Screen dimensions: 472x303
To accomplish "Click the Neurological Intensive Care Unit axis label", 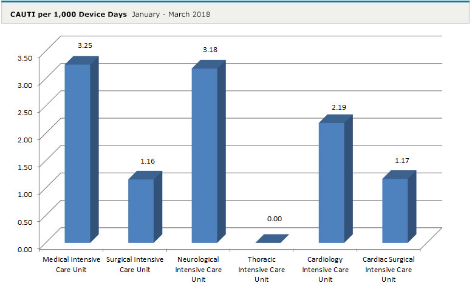I will tap(198, 269).
